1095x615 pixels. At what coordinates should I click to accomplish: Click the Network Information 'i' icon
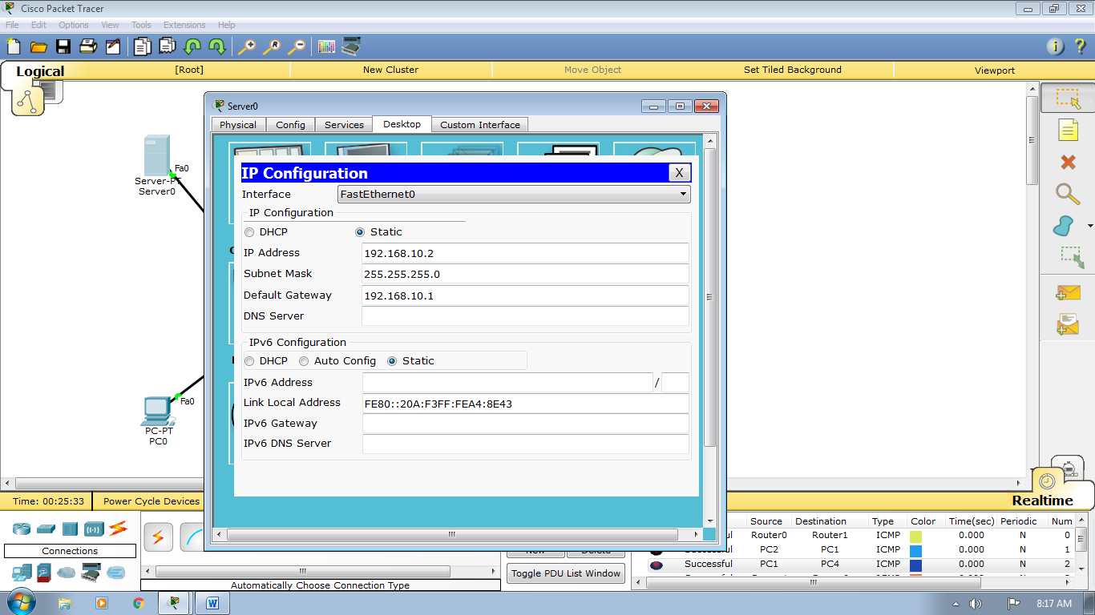[x=1056, y=46]
